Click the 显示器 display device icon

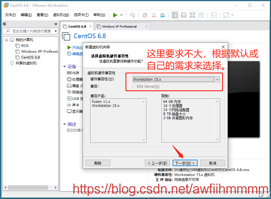pyautogui.click(x=69, y=111)
